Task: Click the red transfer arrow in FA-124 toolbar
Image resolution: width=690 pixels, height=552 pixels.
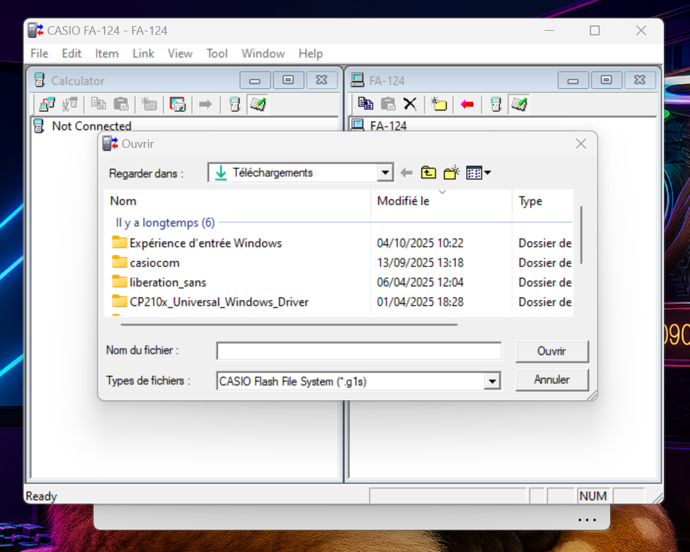Action: pyautogui.click(x=467, y=104)
